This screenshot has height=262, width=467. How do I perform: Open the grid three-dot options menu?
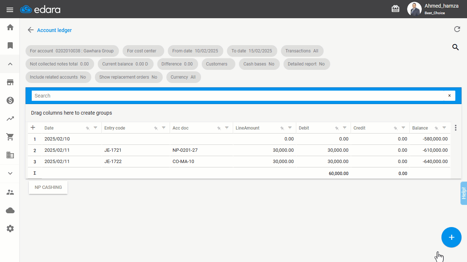(456, 128)
